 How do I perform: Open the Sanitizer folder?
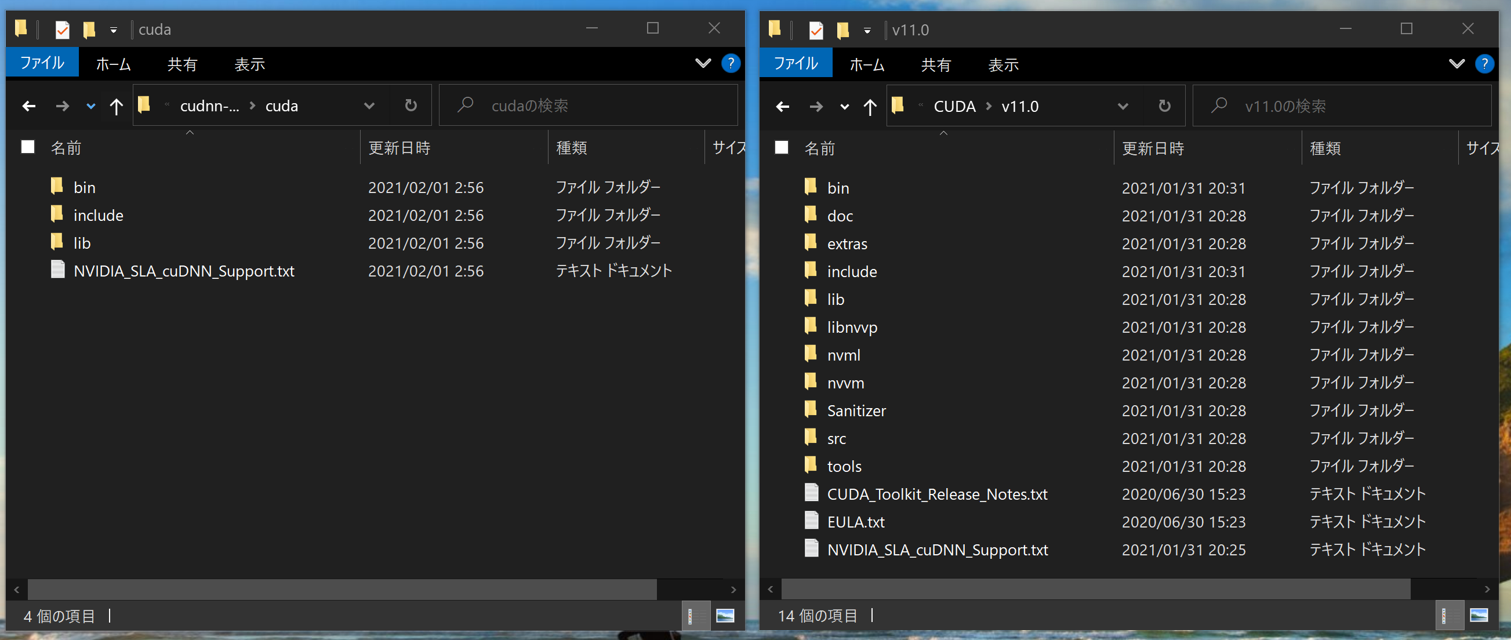click(x=857, y=410)
